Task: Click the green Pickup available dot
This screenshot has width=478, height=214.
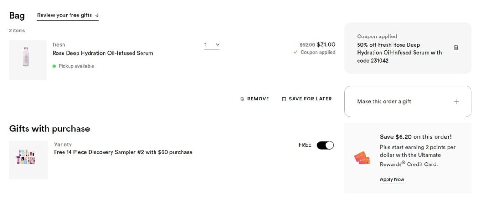Action: click(x=54, y=66)
